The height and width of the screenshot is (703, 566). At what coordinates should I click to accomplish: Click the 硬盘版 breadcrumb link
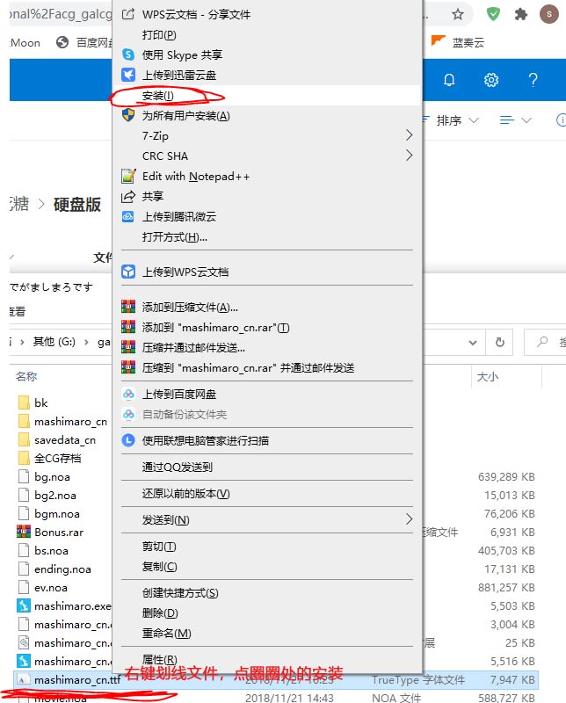pos(77,204)
